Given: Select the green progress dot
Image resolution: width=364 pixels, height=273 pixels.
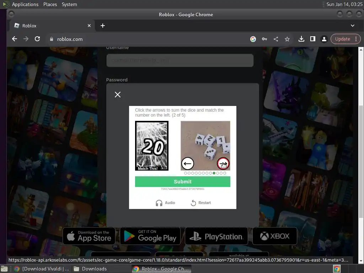Looking at the screenshot, I should point(214,173).
